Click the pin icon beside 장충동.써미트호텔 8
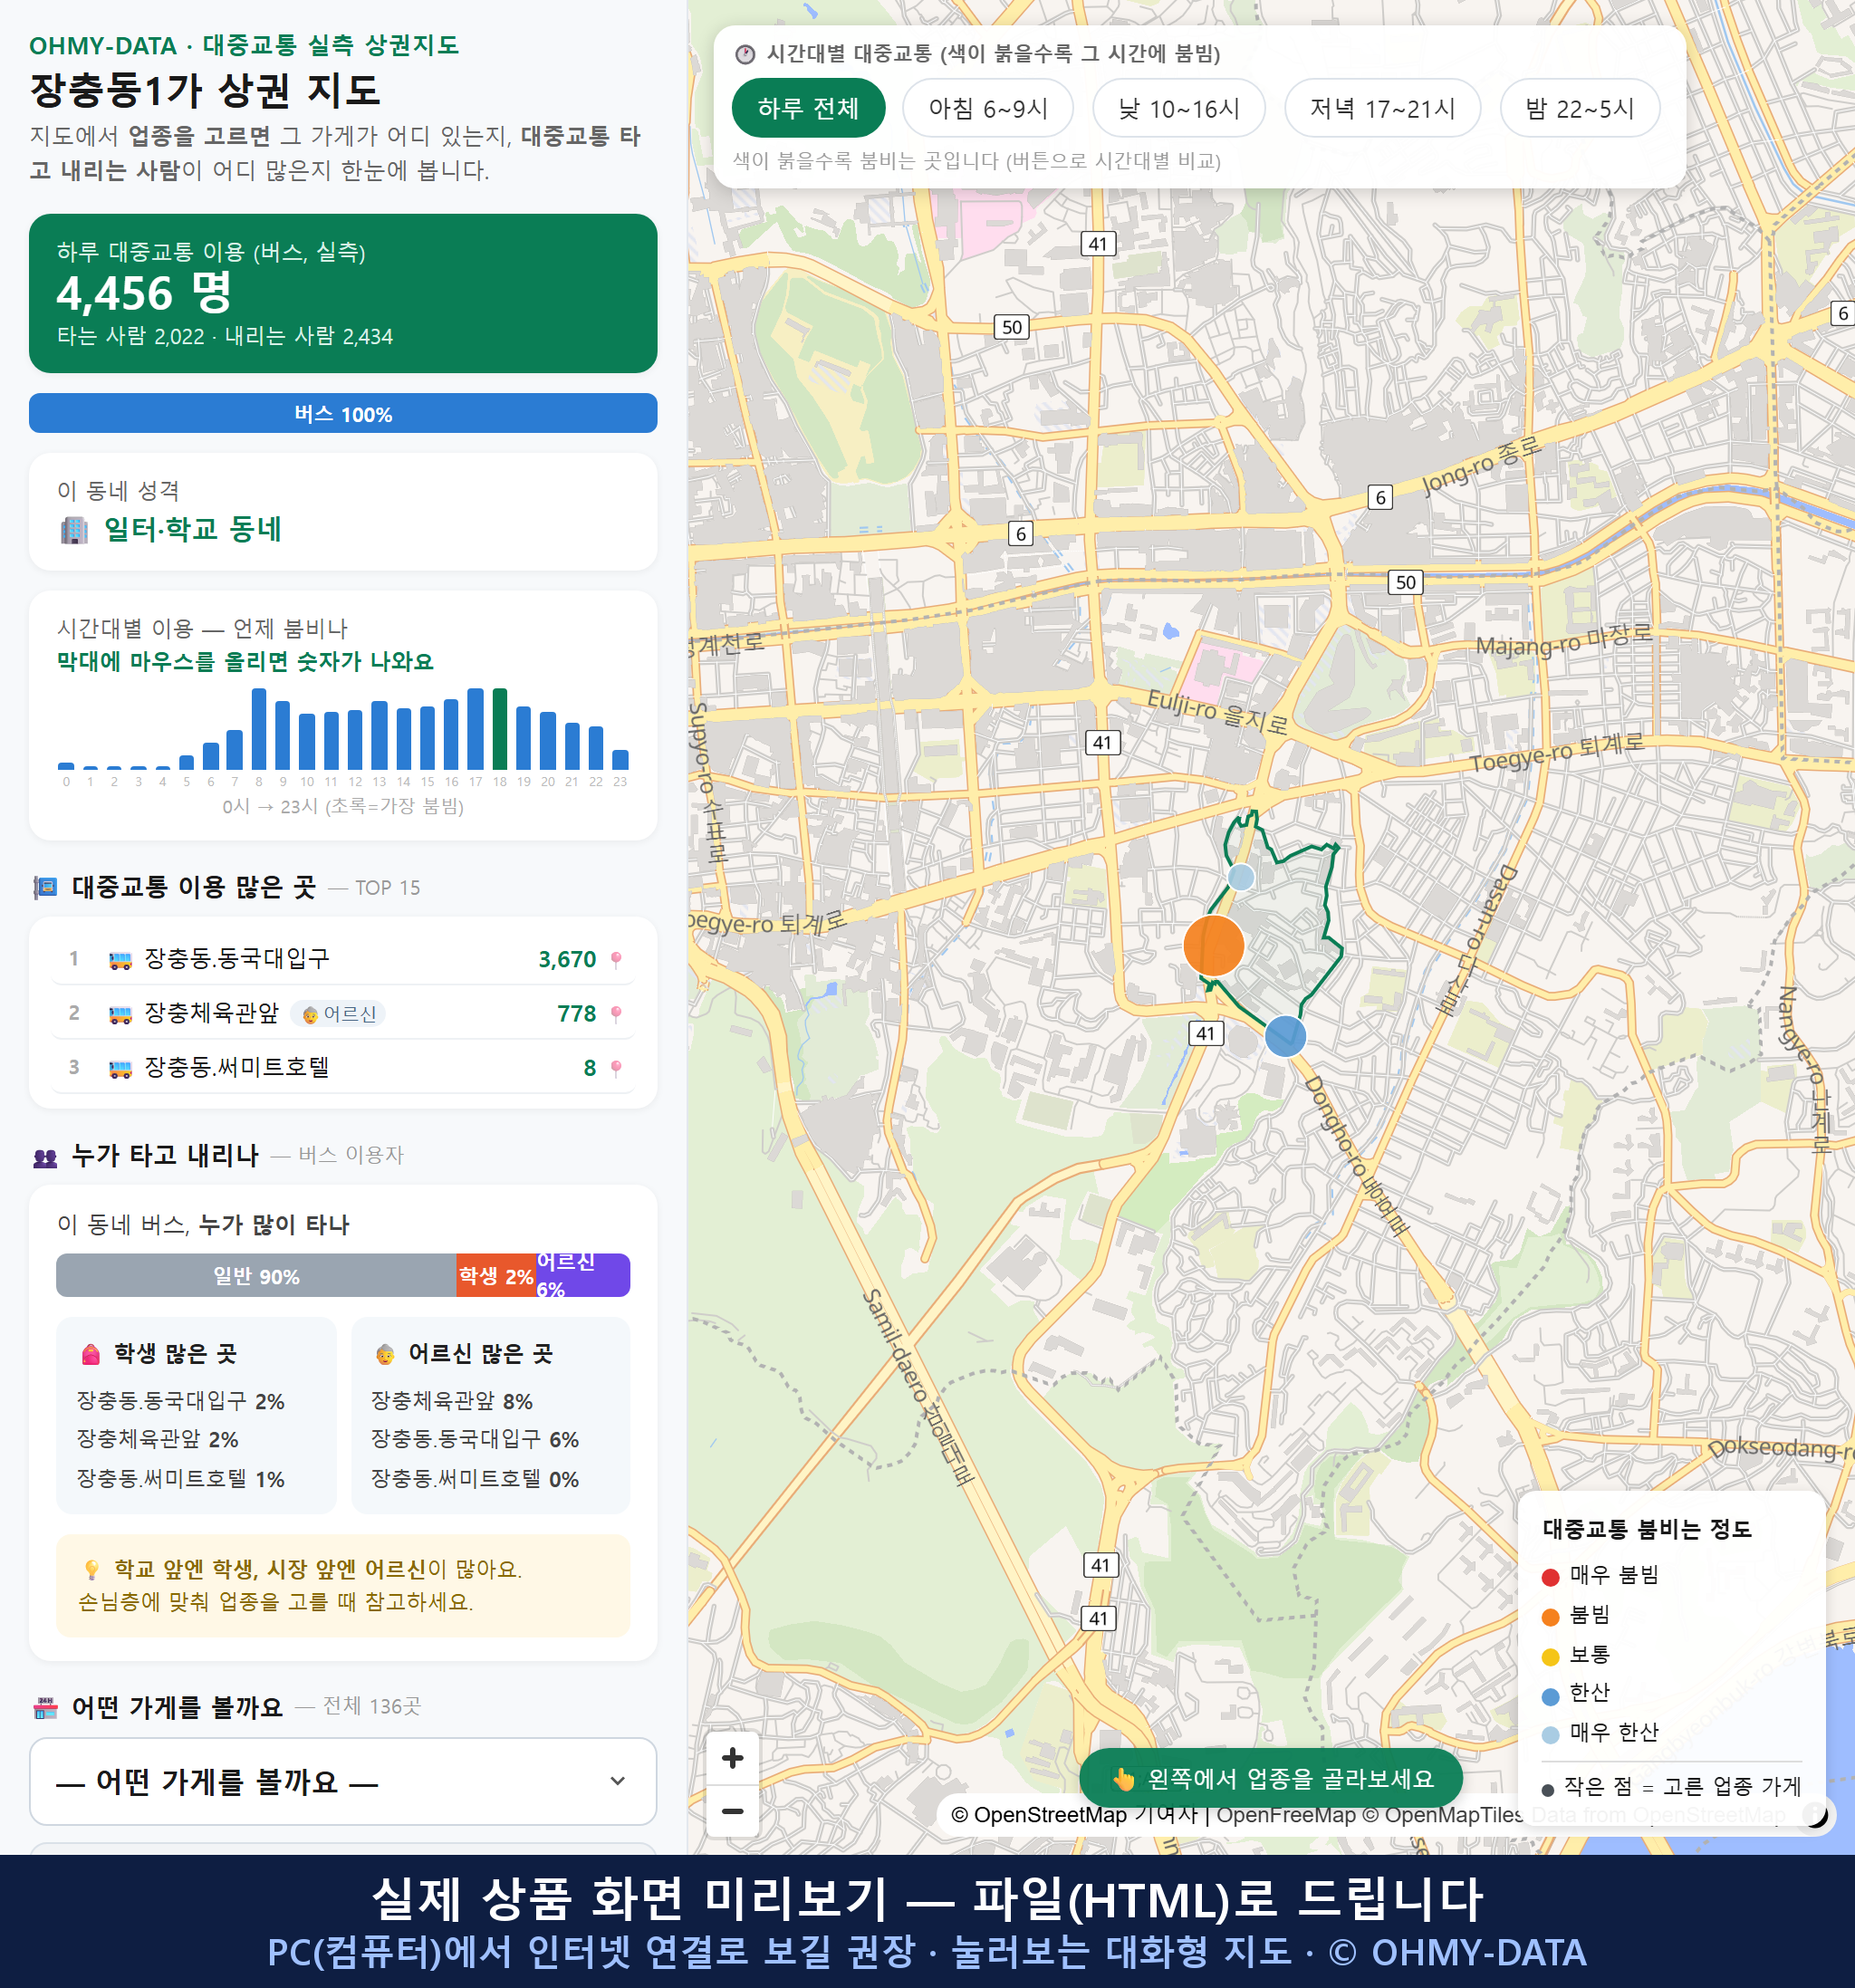This screenshot has width=1855, height=1988. [616, 1068]
